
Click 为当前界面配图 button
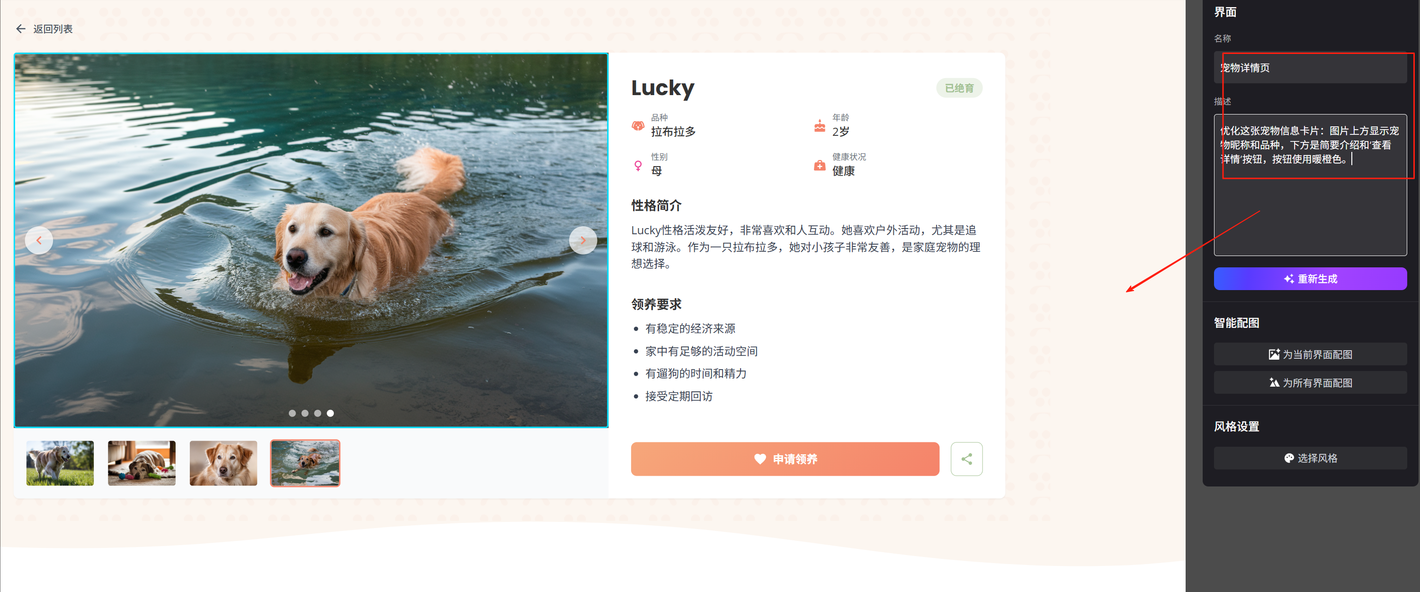(1310, 354)
